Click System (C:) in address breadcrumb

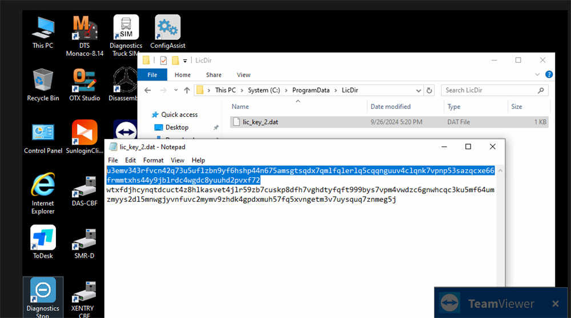pyautogui.click(x=264, y=90)
